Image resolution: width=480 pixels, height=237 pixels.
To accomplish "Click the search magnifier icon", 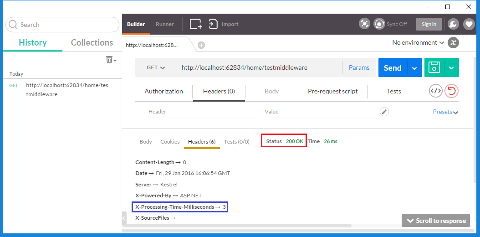I will coord(13,25).
